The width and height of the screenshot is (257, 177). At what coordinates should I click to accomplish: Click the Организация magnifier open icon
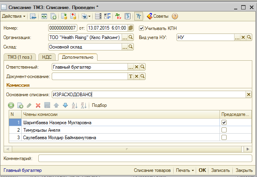(x=130, y=37)
